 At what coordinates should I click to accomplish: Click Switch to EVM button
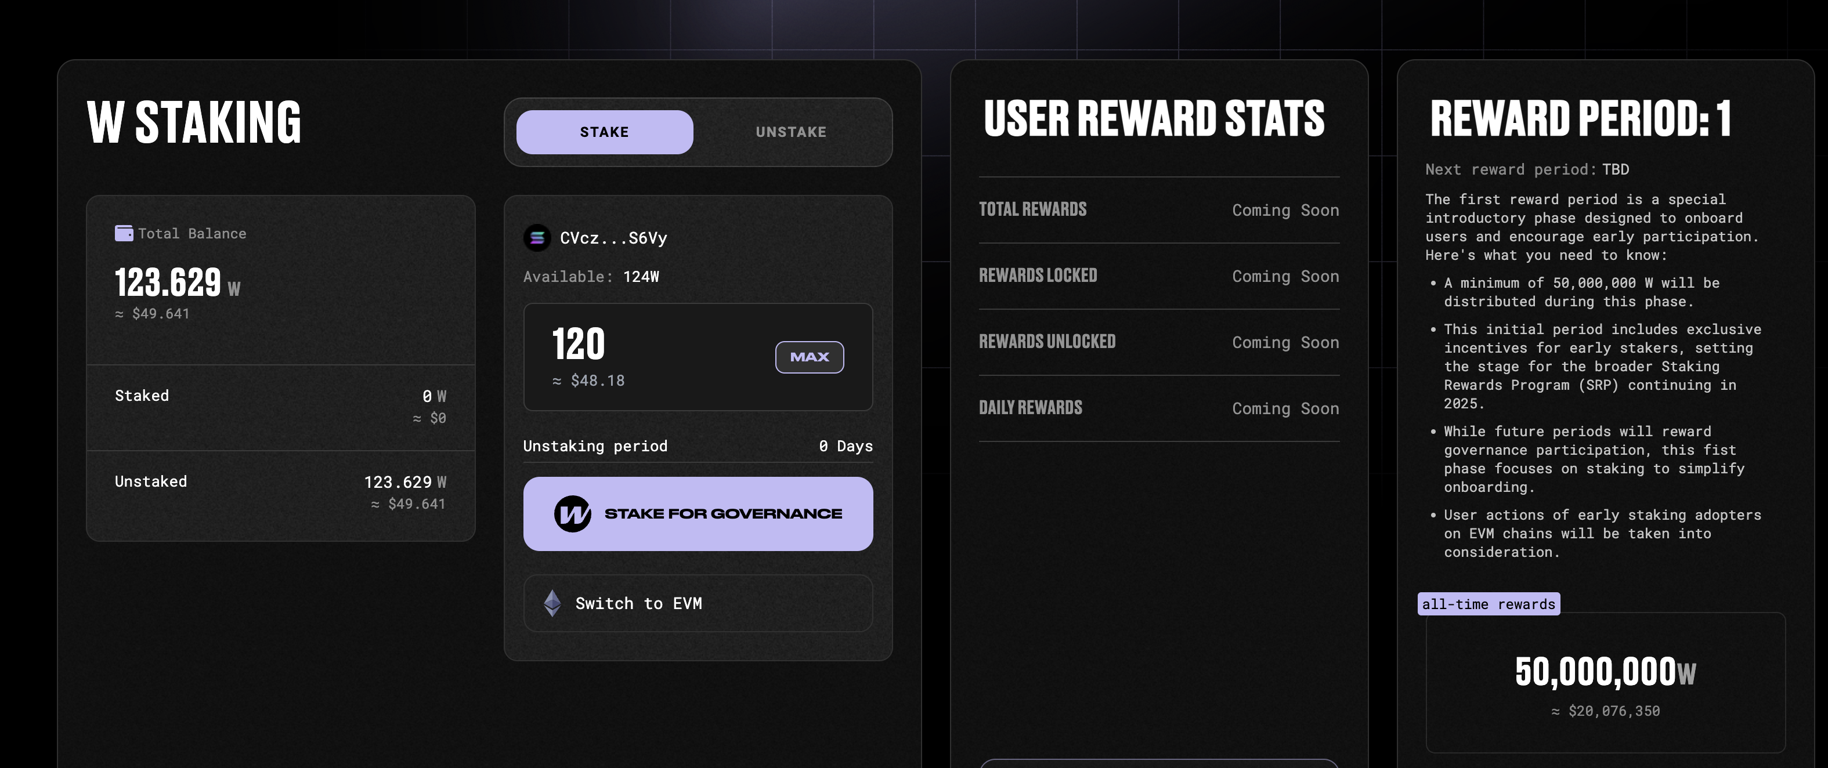coord(698,603)
